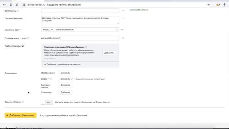Click the 'Укажите адрес для показа' hint text

(82, 102)
